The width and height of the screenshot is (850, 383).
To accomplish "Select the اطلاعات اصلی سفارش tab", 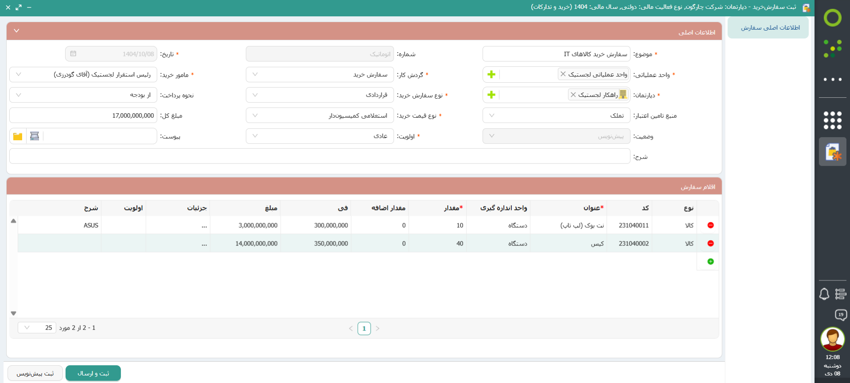I will pos(770,28).
